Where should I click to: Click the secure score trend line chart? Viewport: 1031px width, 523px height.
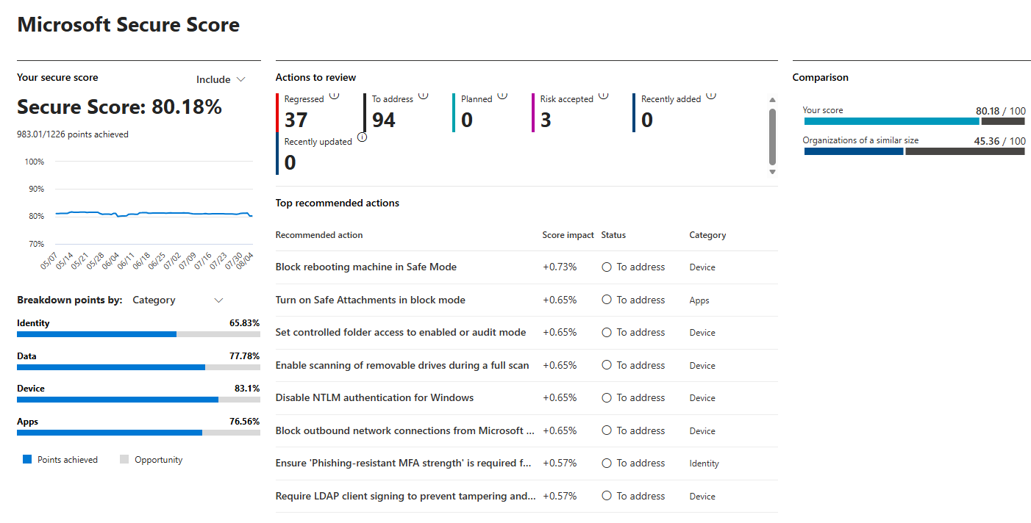154,214
